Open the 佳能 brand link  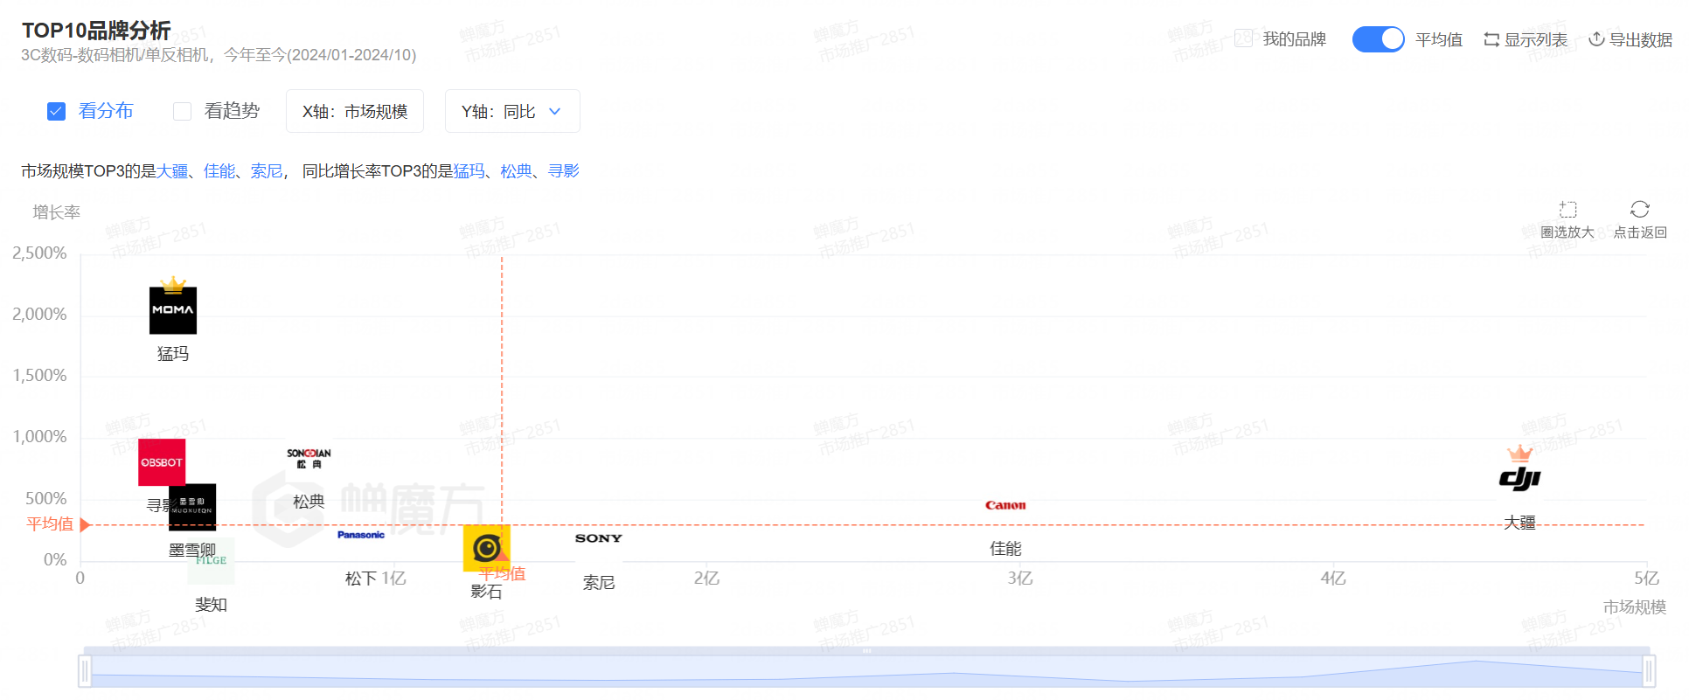tap(219, 171)
